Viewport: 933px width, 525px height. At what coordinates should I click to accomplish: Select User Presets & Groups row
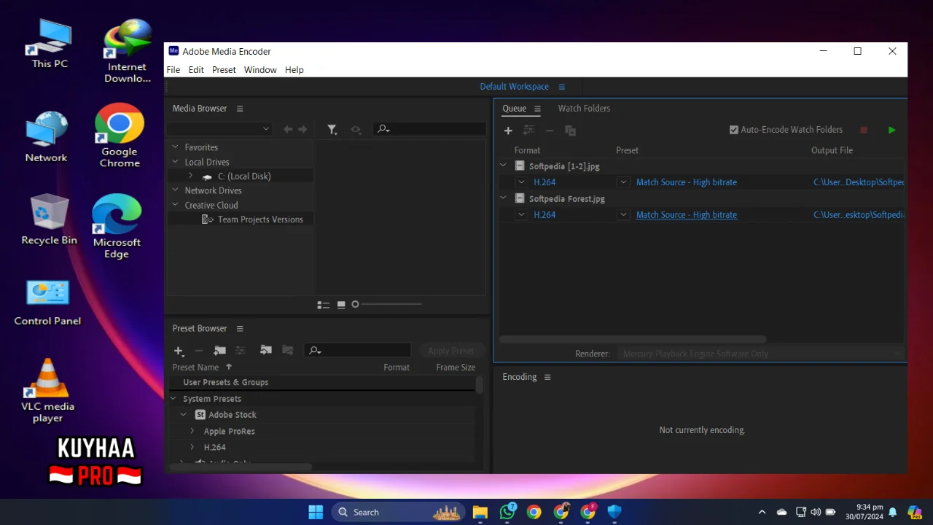321,382
